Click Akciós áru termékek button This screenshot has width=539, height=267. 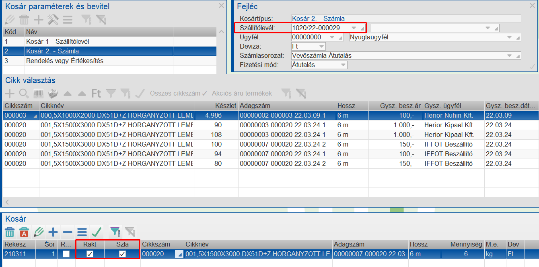pyautogui.click(x=242, y=93)
